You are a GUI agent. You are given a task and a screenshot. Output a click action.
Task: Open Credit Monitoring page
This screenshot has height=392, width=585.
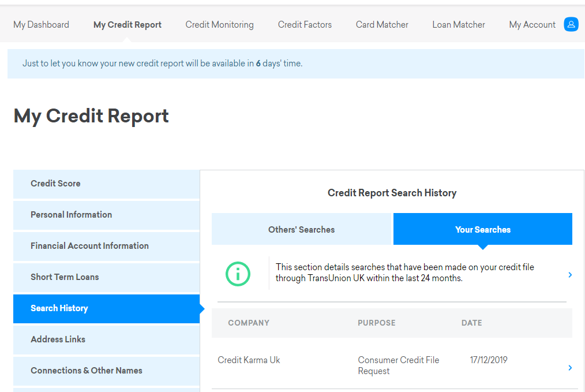coord(219,25)
